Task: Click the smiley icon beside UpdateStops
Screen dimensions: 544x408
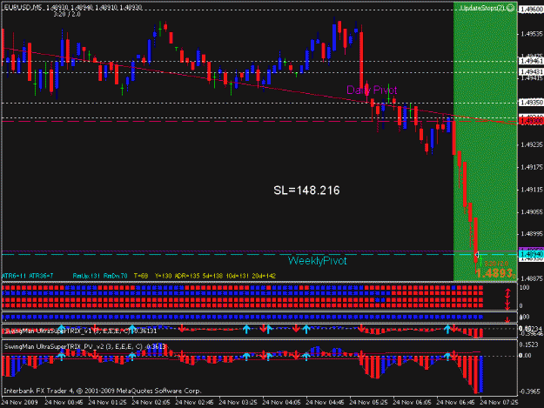Action: (511, 8)
